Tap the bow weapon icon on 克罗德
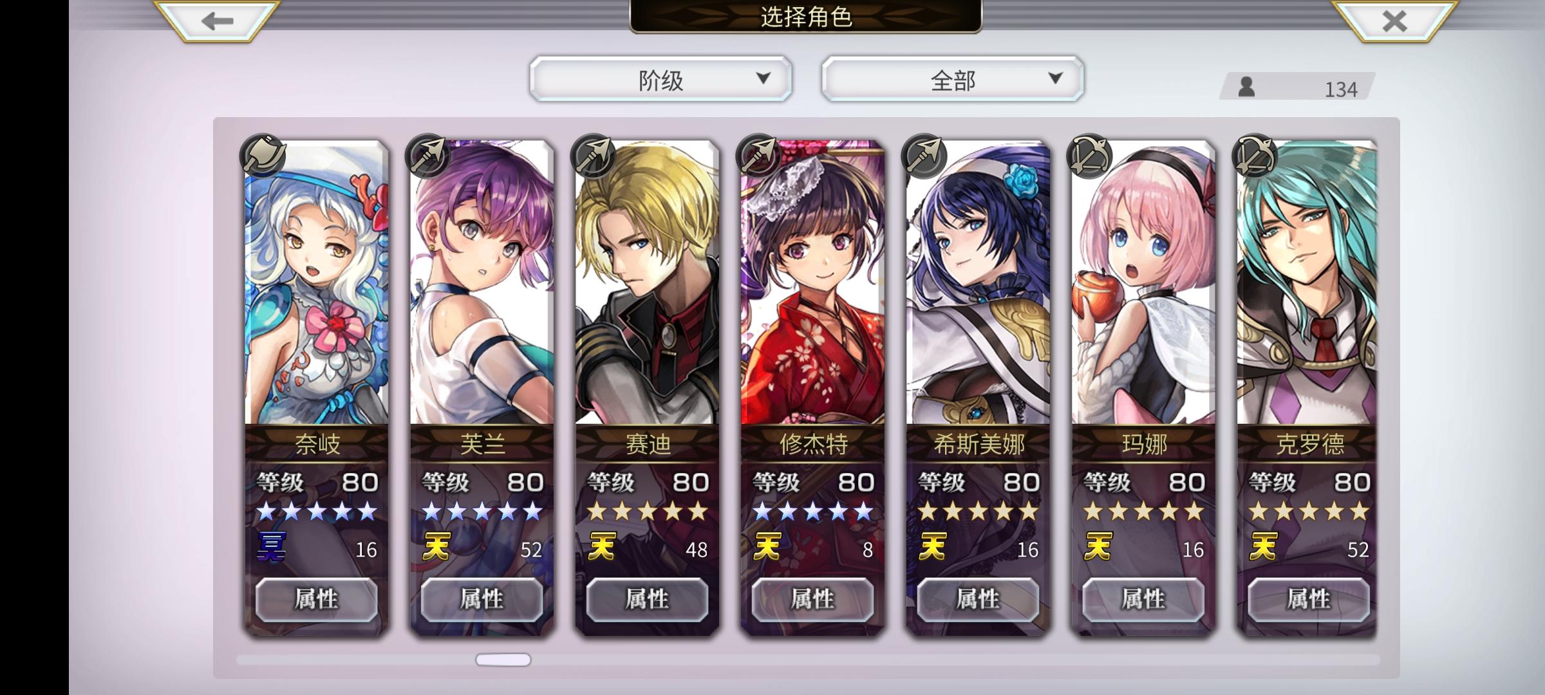This screenshot has height=695, width=1545. [1254, 156]
